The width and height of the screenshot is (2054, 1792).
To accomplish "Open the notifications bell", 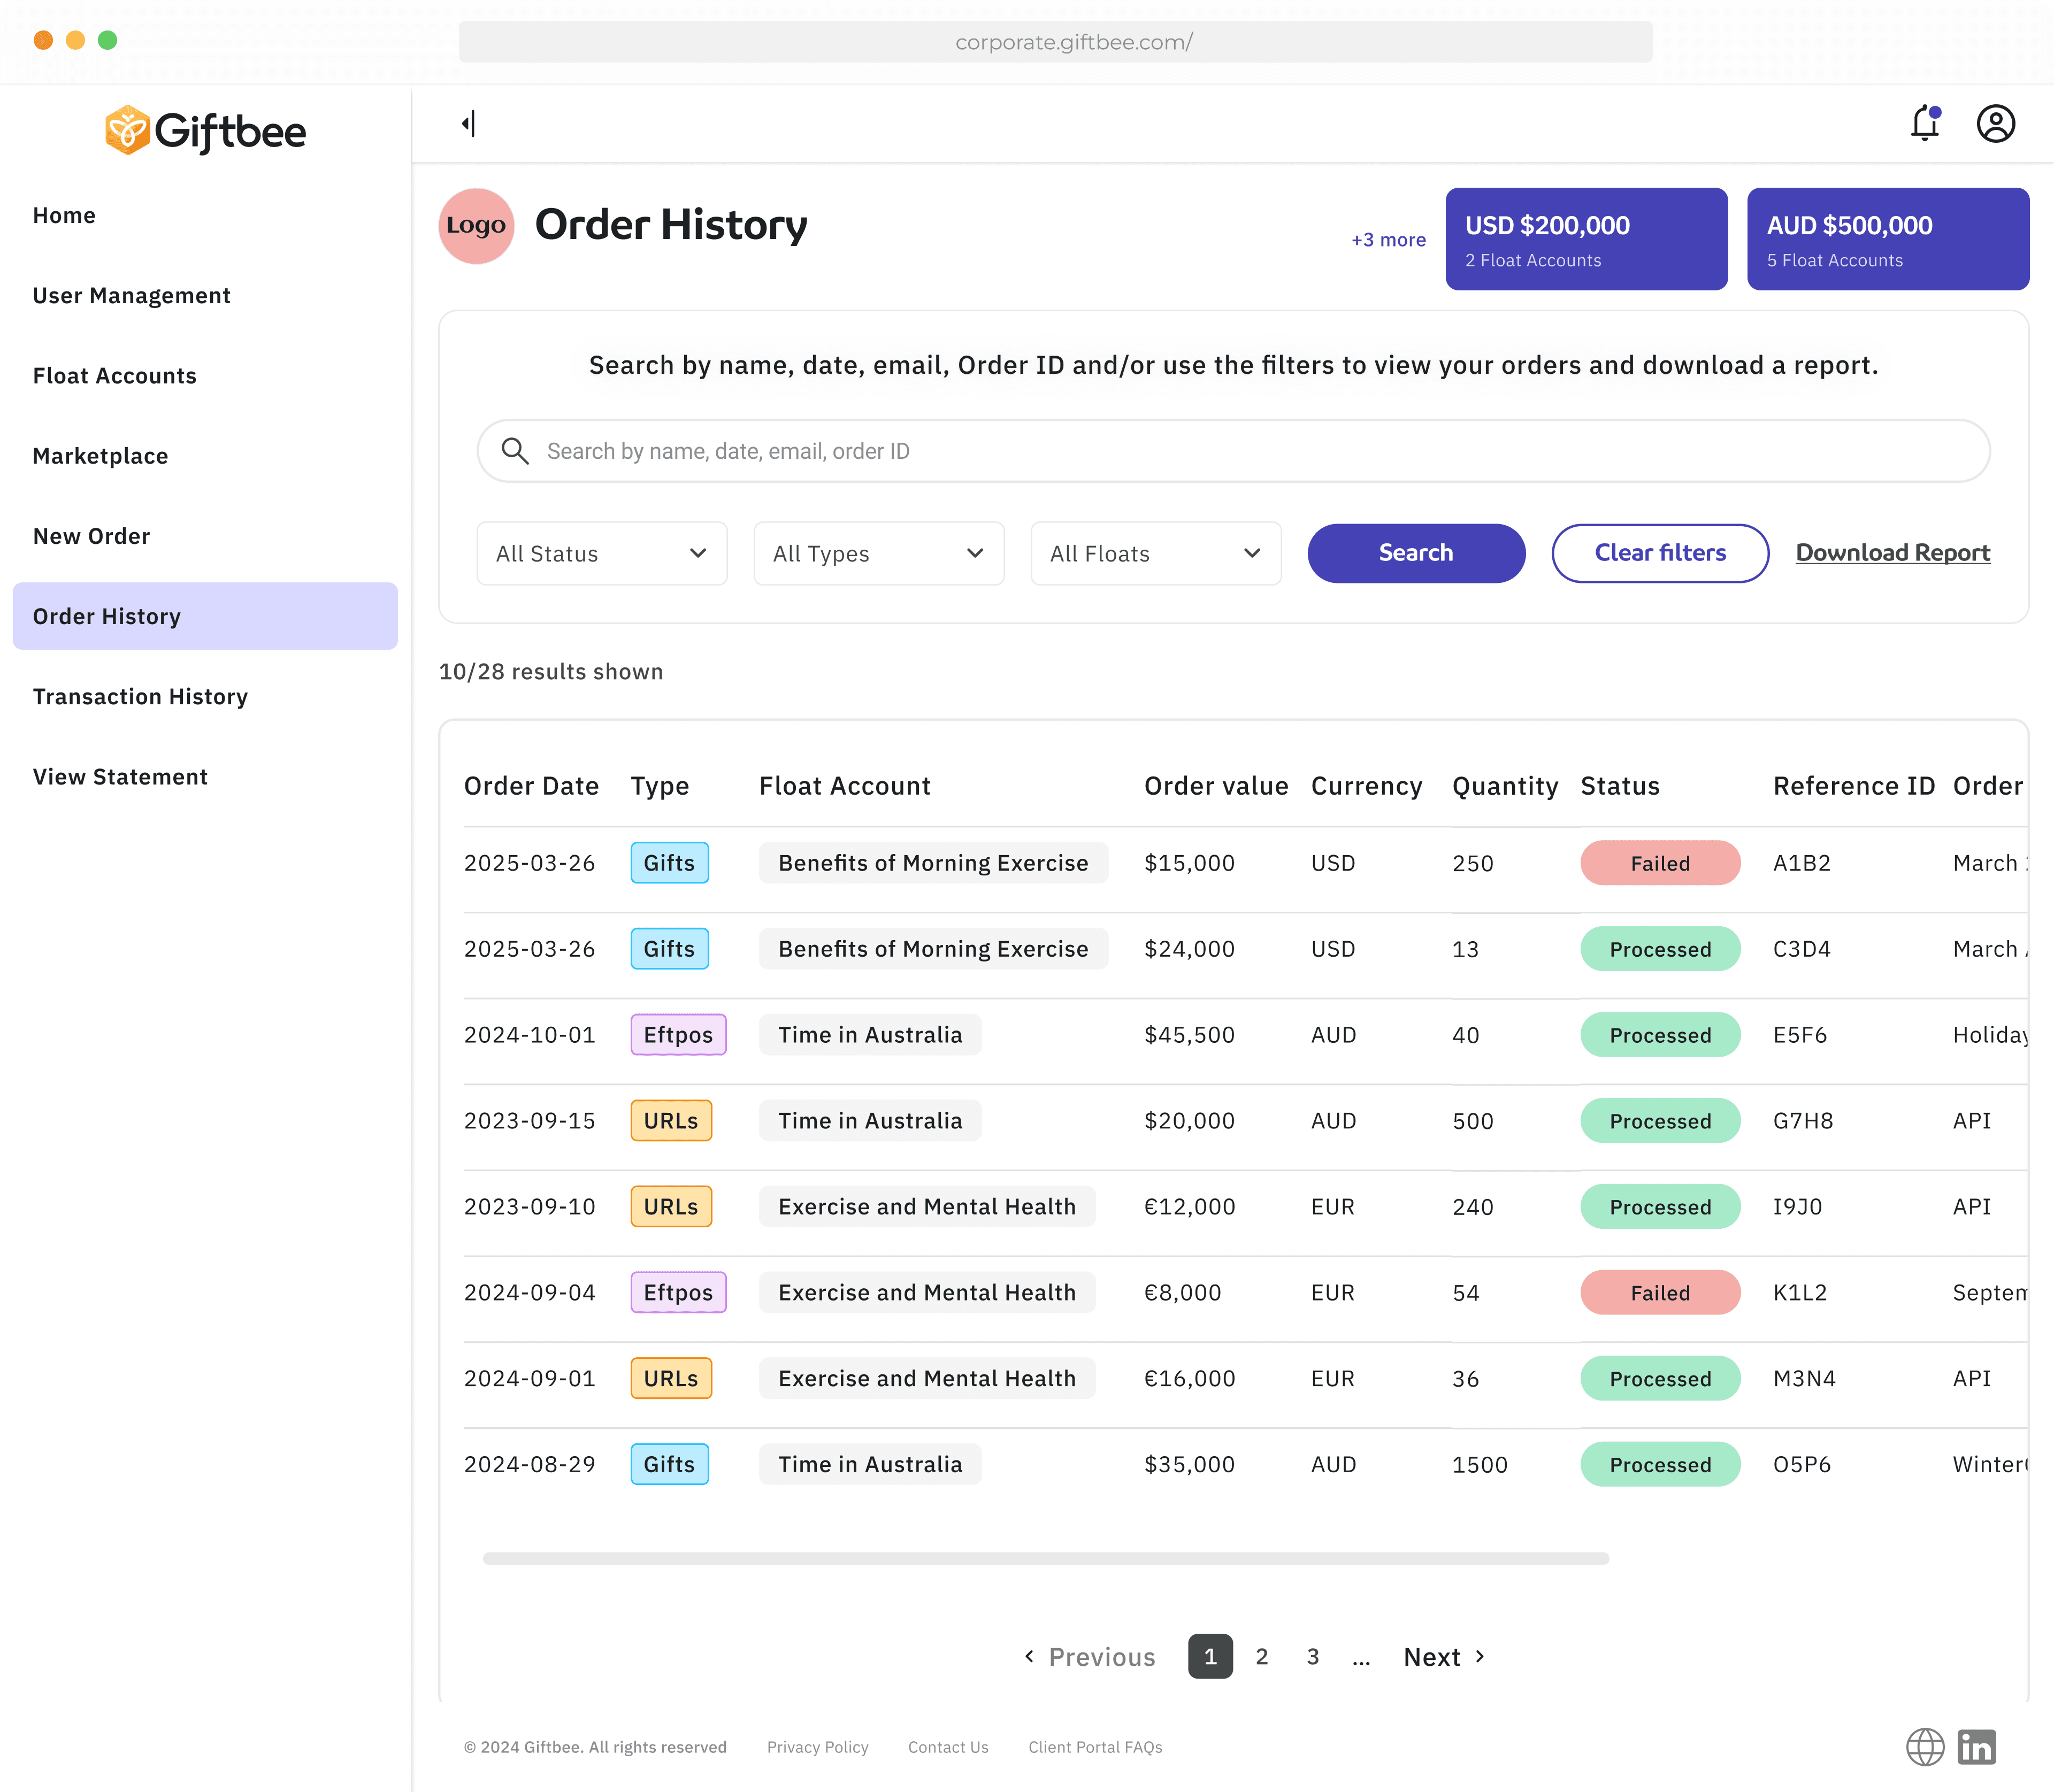I will click(x=1924, y=124).
